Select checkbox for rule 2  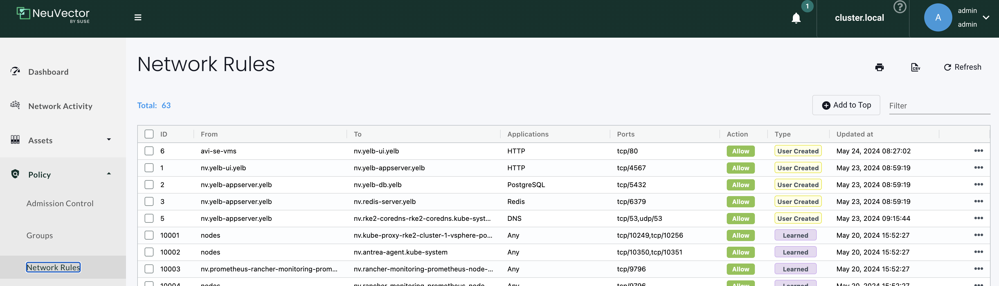pyautogui.click(x=149, y=185)
